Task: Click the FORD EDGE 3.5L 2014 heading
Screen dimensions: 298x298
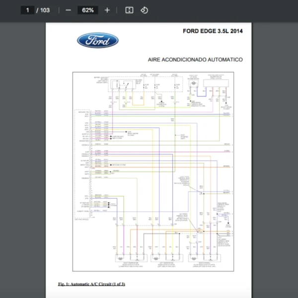Action: [213, 31]
